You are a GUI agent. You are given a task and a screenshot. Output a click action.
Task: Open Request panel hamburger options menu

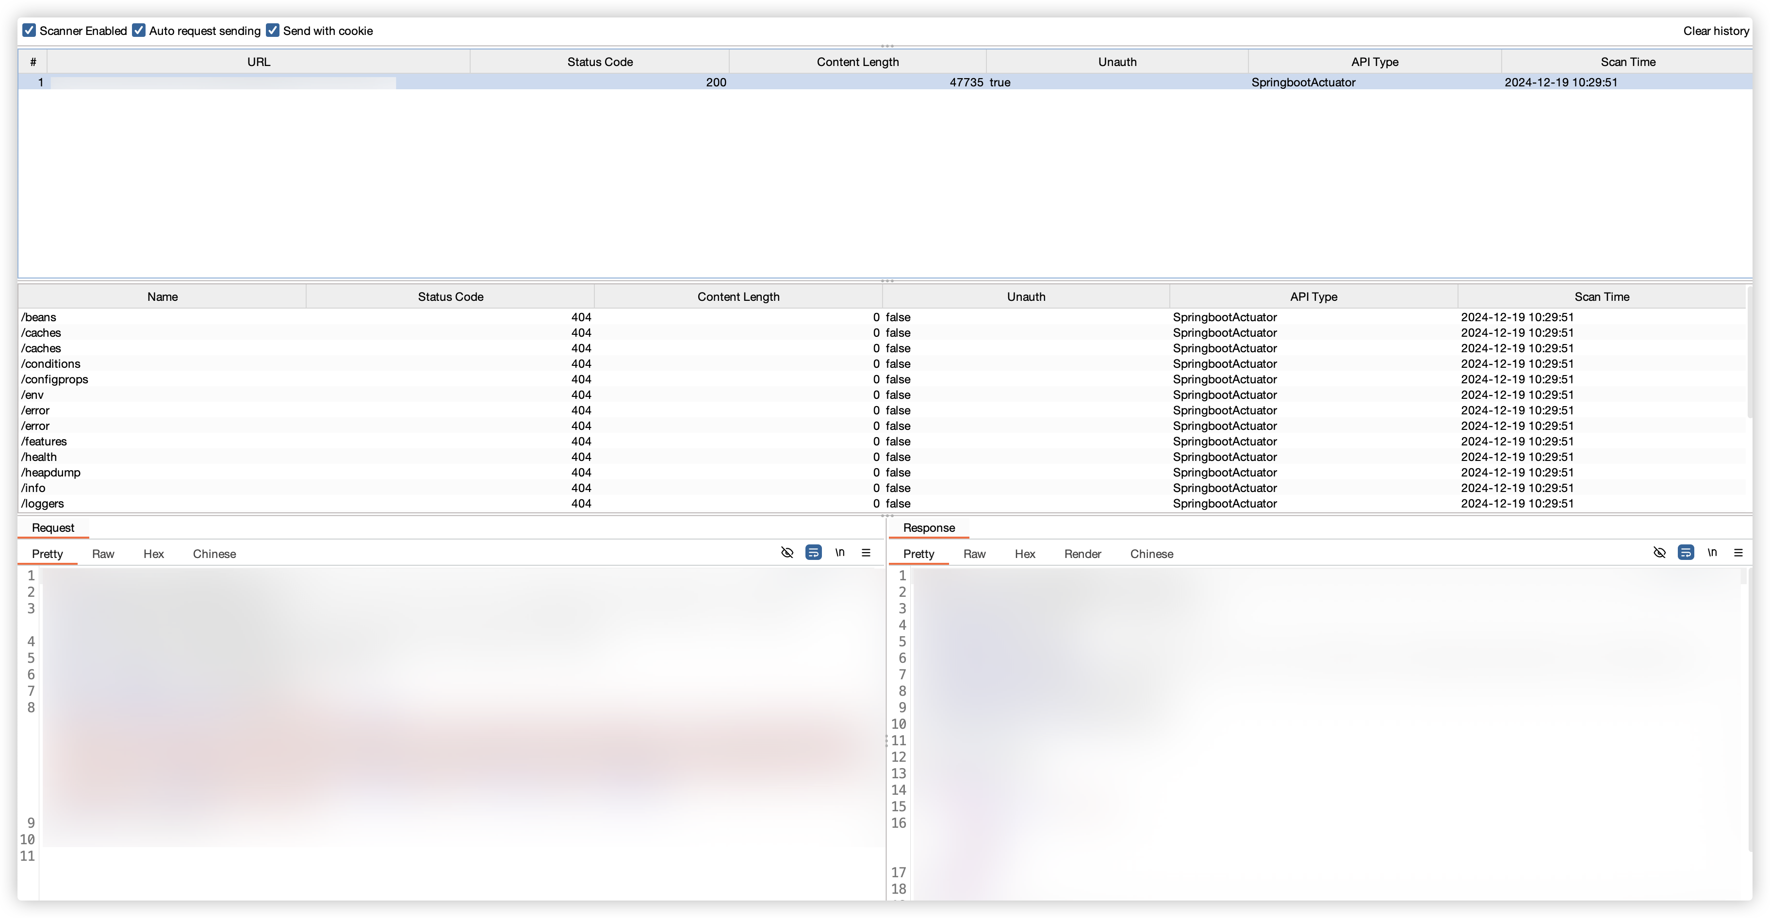[x=866, y=553]
